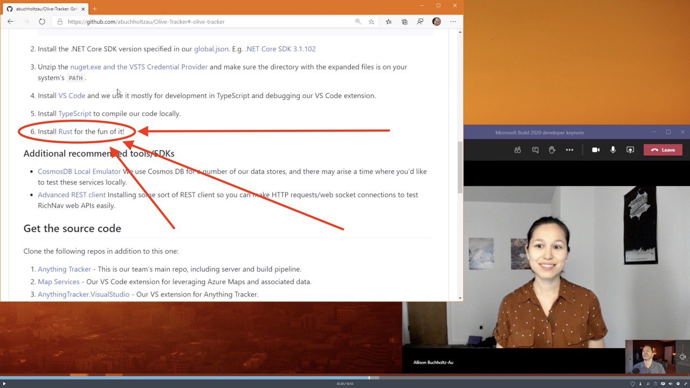The height and width of the screenshot is (388, 690).
Task: Click 'Get the source code' heading
Action: [72, 228]
